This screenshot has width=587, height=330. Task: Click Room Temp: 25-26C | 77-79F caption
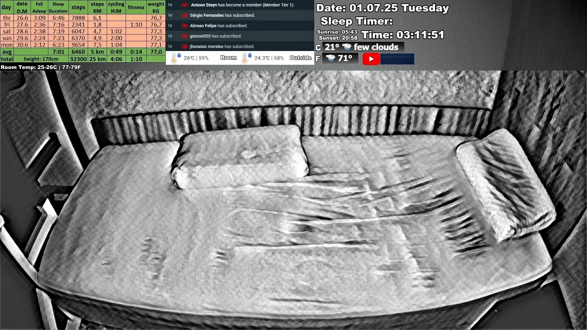click(x=41, y=67)
